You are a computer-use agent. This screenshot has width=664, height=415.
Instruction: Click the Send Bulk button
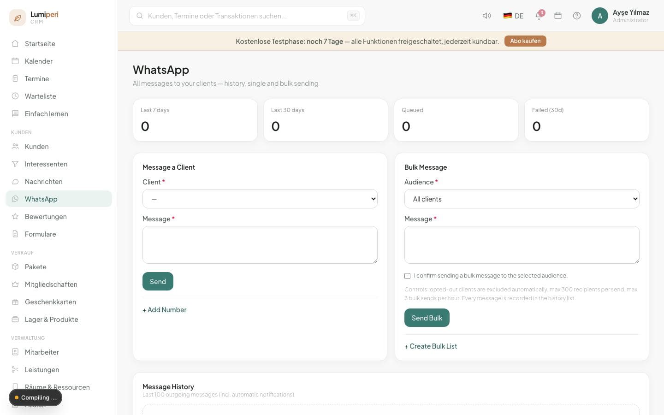(427, 318)
